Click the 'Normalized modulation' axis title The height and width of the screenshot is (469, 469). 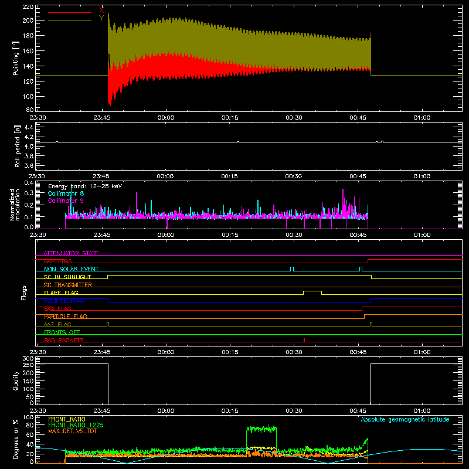[15, 205]
